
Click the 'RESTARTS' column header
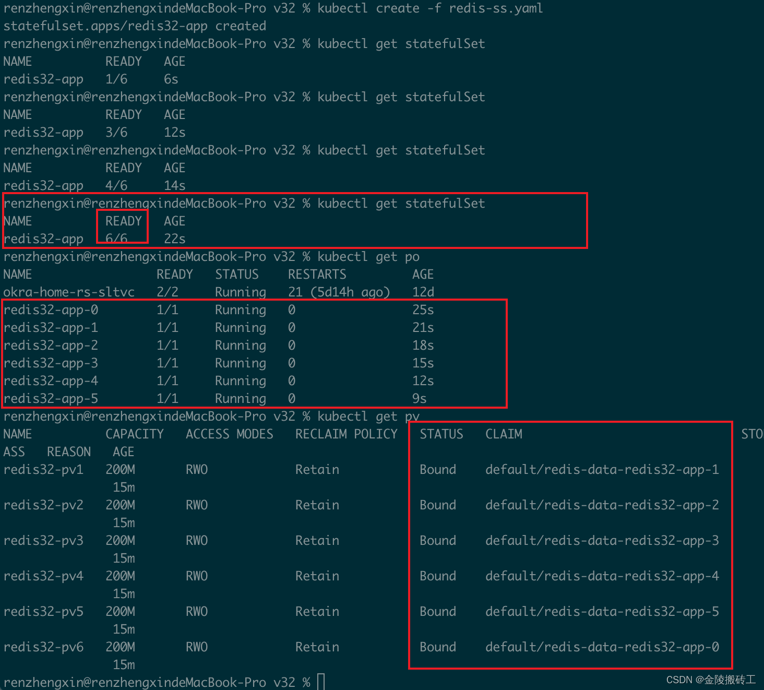[317, 275]
